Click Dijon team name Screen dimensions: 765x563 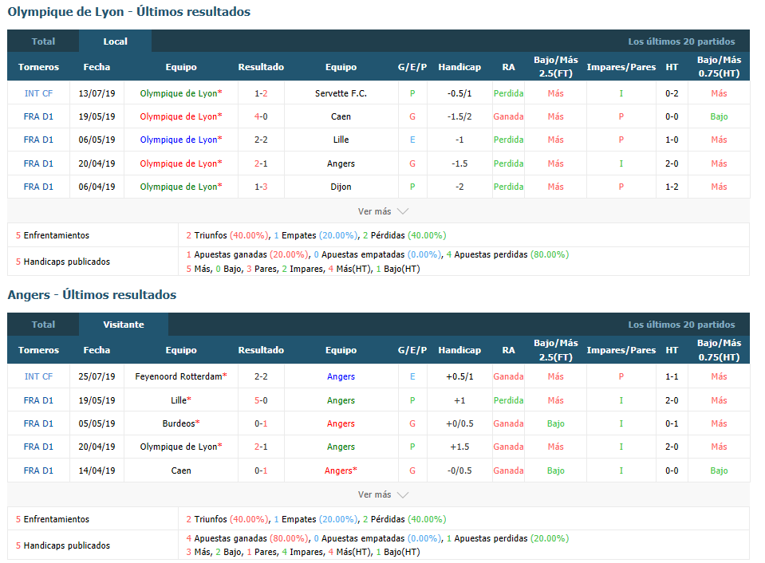(341, 187)
